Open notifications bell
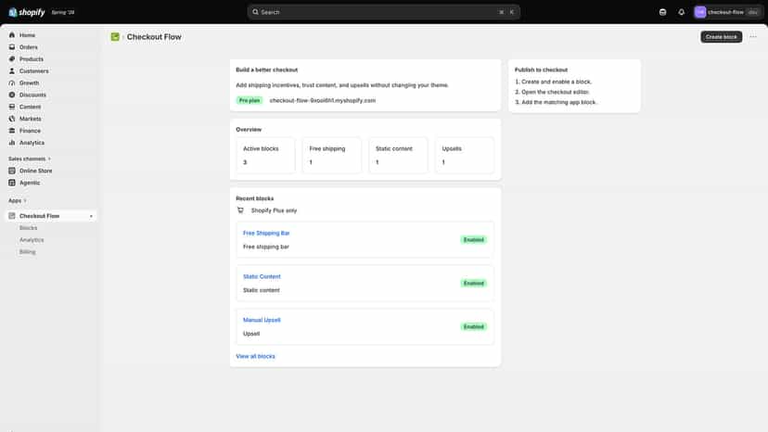This screenshot has height=432, width=768. click(x=682, y=12)
